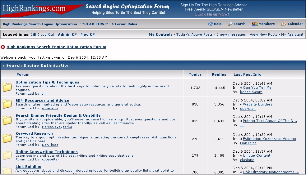This screenshot has width=306, height=175.
Task: Open poster DanThies in last post column
Action: [248, 143]
